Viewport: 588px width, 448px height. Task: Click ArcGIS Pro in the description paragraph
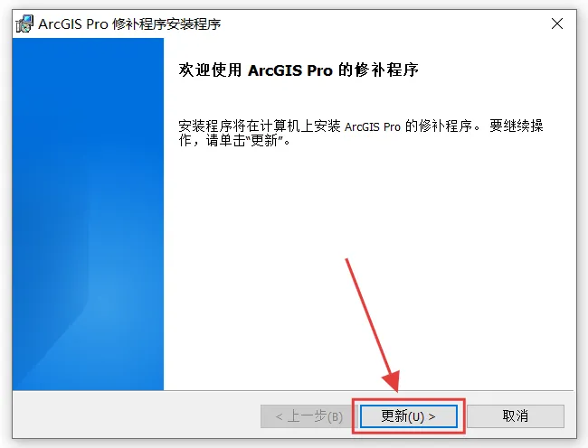(x=373, y=126)
